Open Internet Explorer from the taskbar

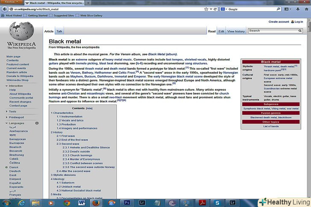pos(22,202)
